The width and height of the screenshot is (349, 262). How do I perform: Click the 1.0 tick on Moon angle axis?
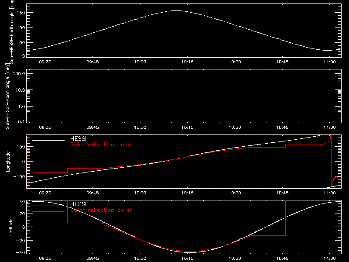(21, 107)
